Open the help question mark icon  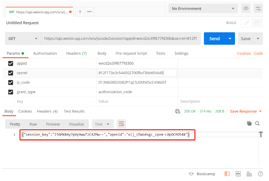260,174
